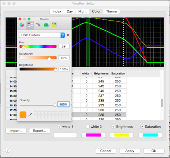Click the gear icon beside HSB Sliders
Image resolution: width=170 pixels, height=158 pixels.
[x=68, y=35]
